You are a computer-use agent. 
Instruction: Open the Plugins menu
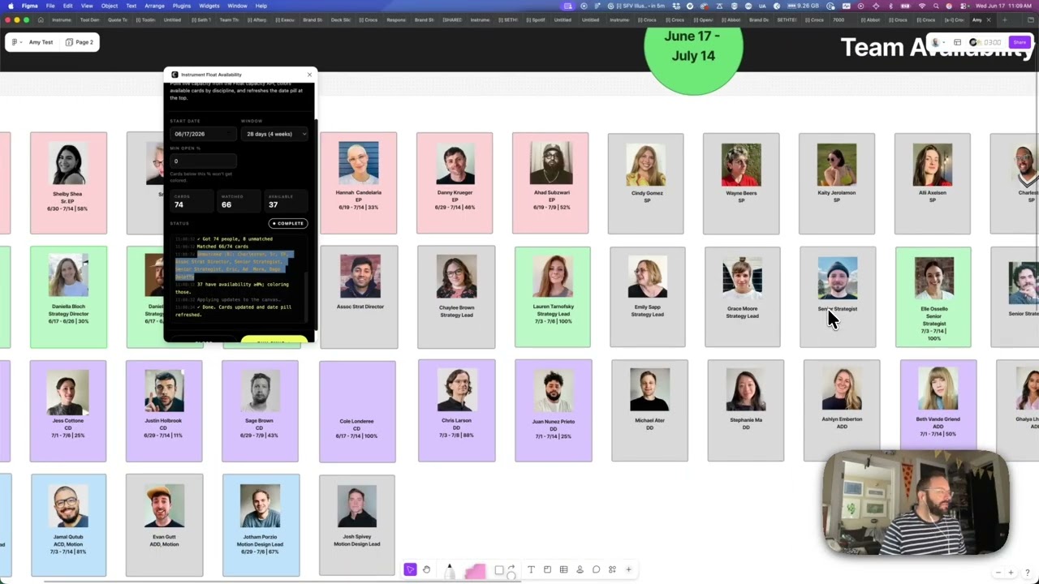(182, 6)
